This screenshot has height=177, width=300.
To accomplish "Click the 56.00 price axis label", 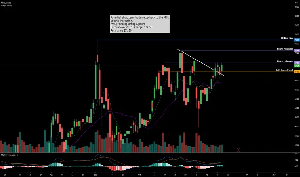I will [297, 127].
